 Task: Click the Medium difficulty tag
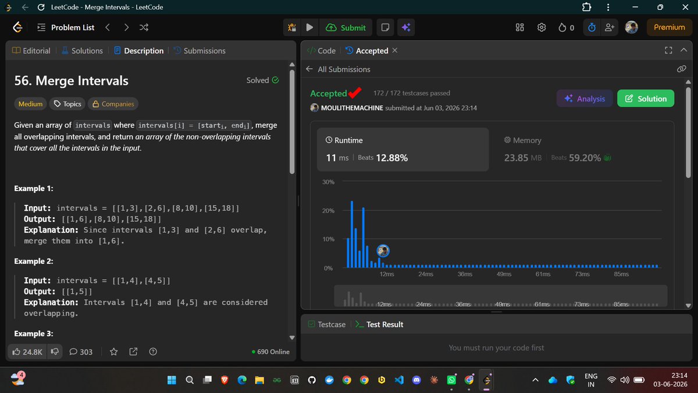click(x=30, y=104)
